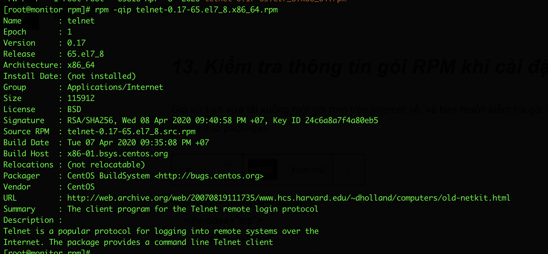Click the div class="top" code line
Viewport: 548px width, 254px height.
tap(223, 220)
